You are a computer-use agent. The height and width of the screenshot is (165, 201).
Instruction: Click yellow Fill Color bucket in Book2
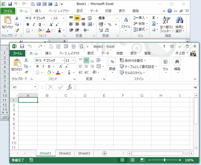(49, 72)
